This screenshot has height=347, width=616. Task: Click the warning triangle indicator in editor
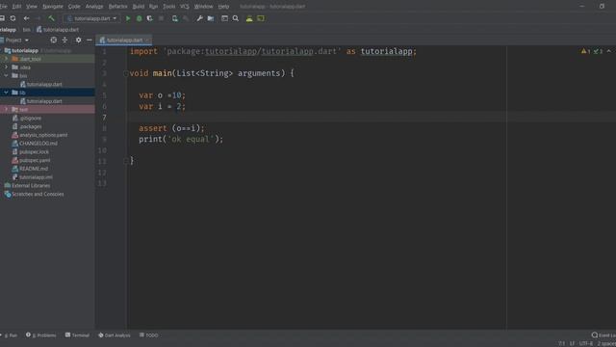tap(585, 51)
